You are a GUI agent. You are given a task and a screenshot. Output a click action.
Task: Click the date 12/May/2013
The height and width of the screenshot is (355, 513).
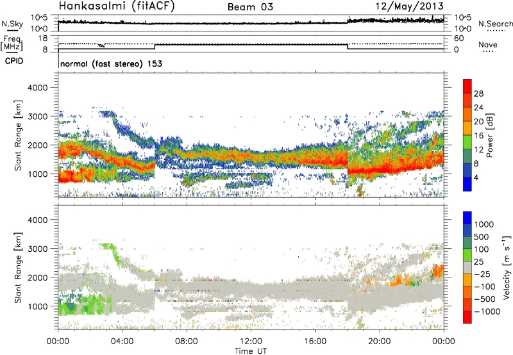pos(410,6)
